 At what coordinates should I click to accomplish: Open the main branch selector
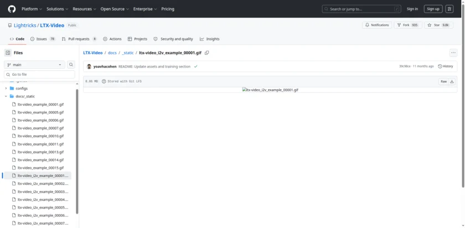click(34, 65)
